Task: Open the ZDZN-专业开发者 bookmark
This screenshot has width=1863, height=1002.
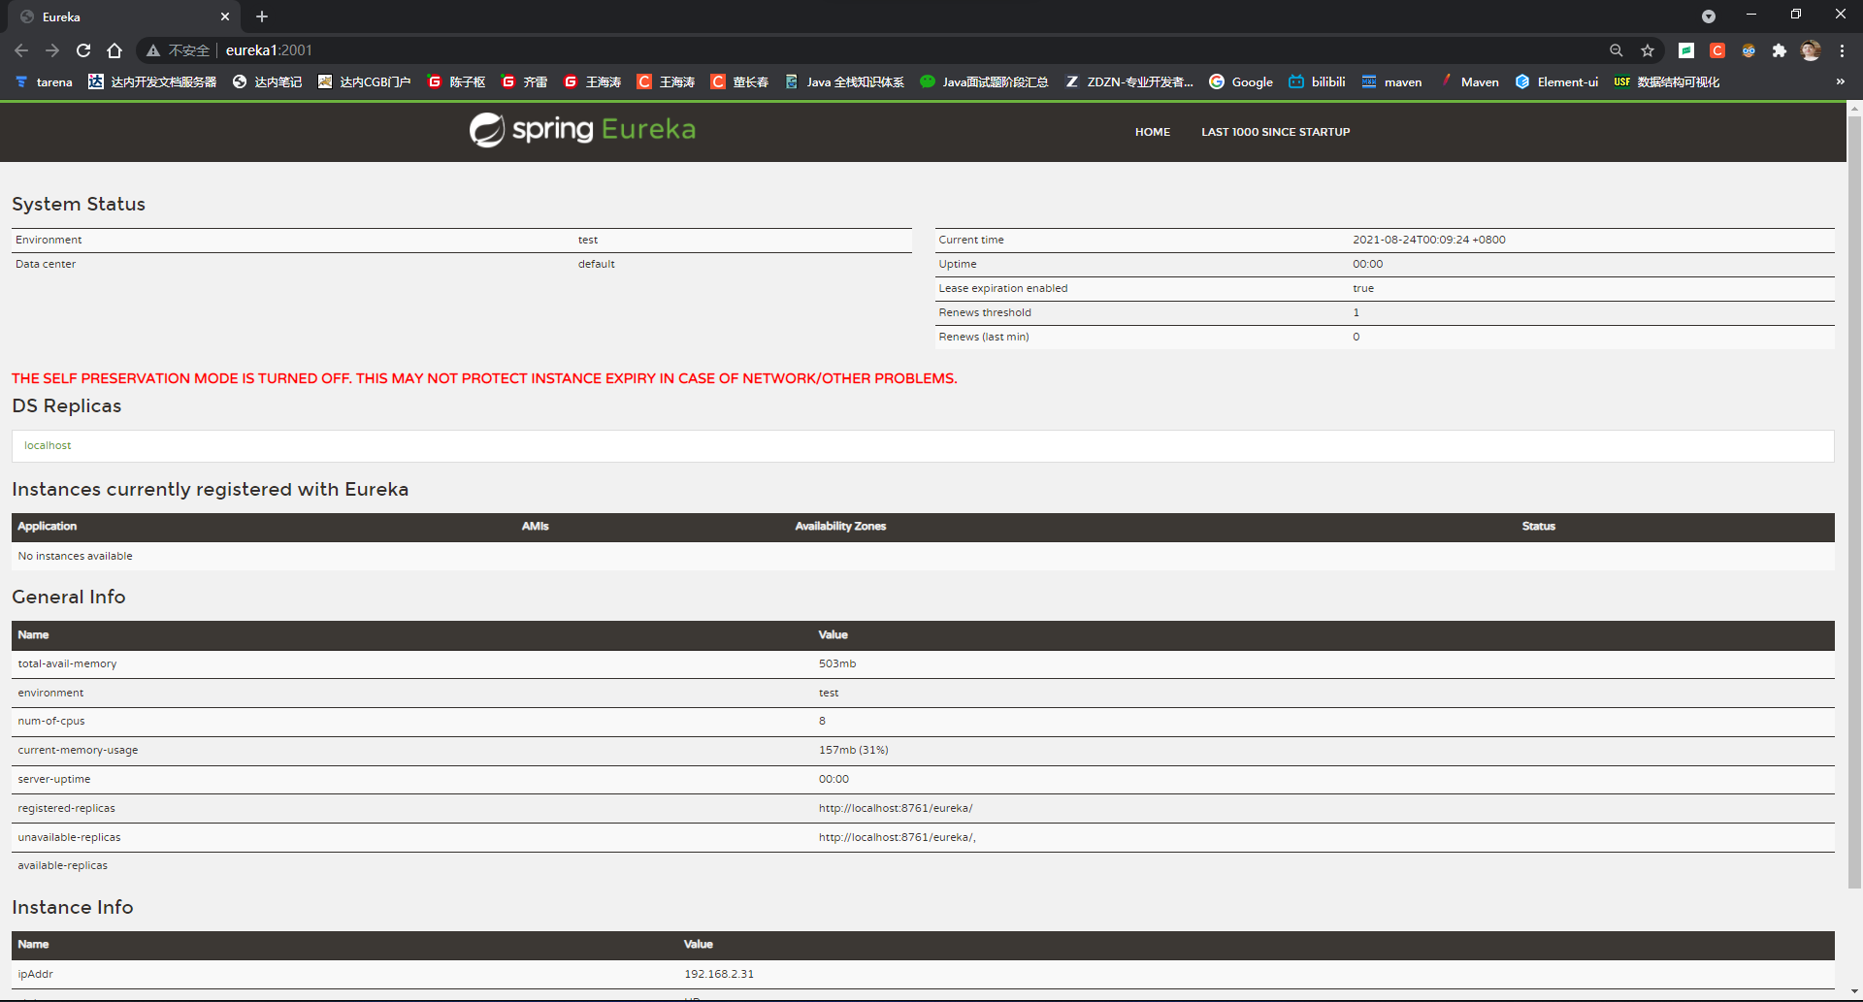Action: [1129, 81]
